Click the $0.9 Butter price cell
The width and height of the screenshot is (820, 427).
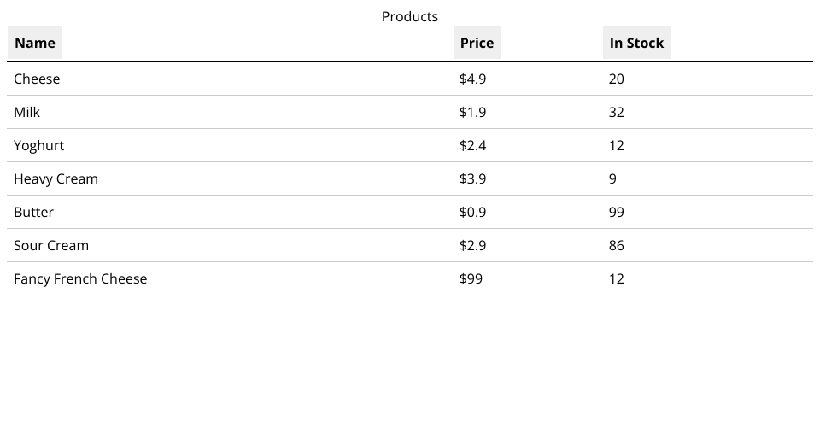(x=473, y=212)
